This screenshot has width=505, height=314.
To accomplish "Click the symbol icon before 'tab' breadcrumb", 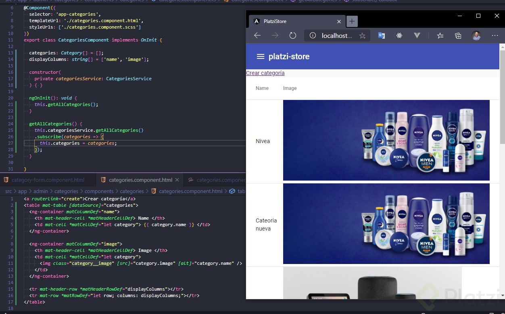I will 232,191.
